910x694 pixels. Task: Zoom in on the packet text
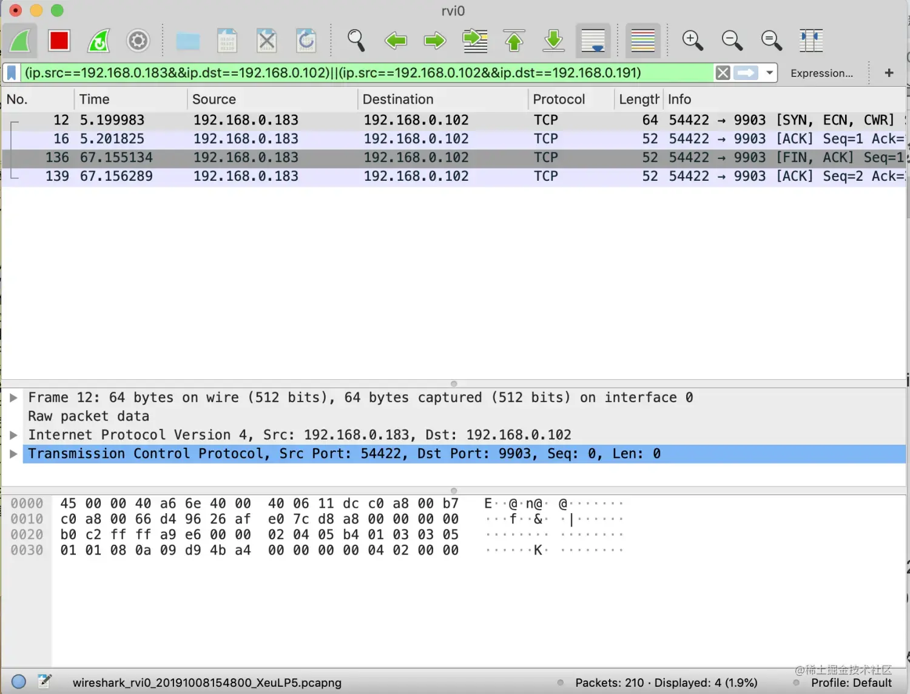click(692, 41)
